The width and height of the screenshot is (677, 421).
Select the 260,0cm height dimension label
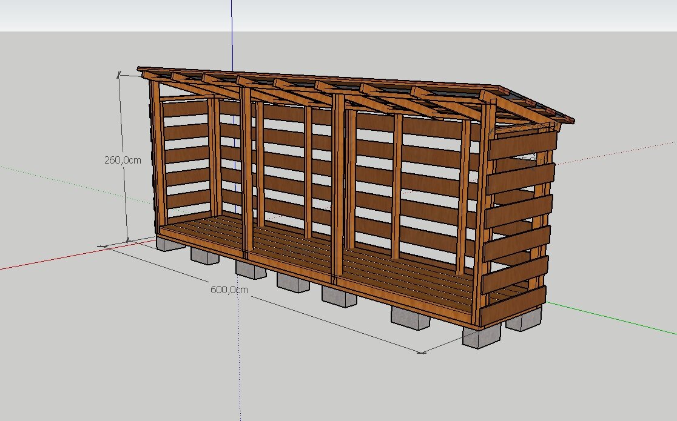click(123, 160)
